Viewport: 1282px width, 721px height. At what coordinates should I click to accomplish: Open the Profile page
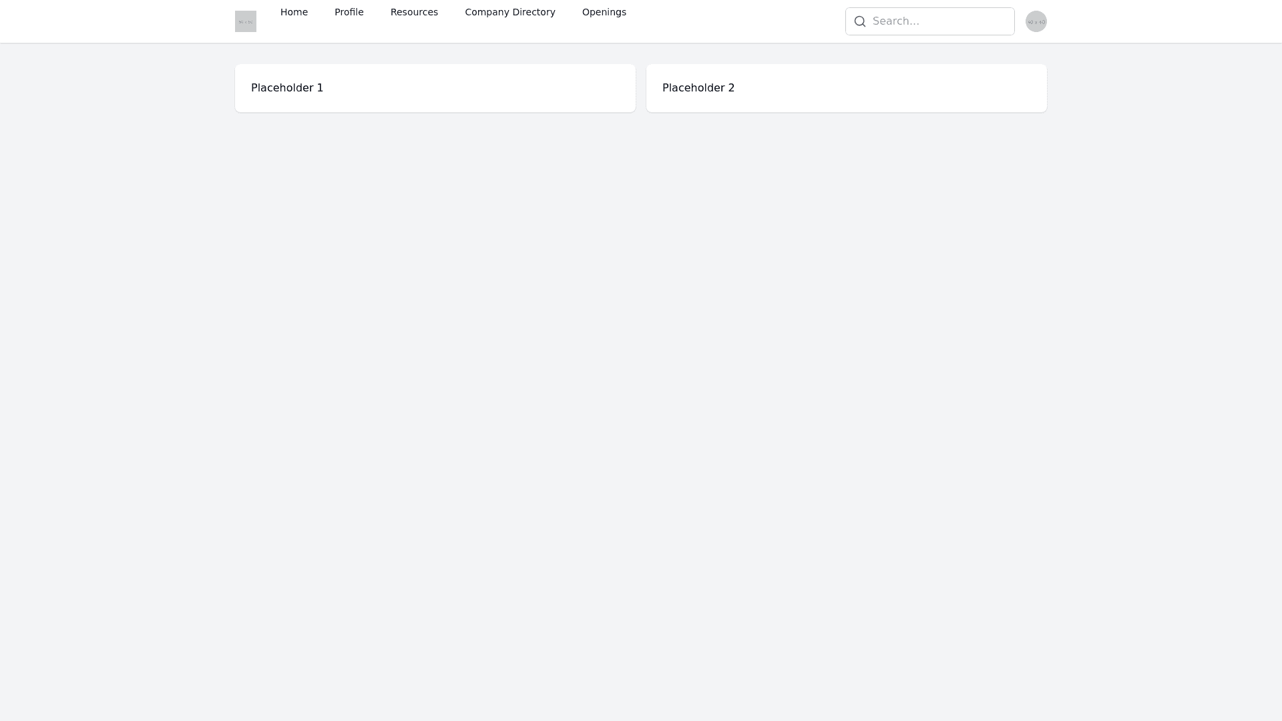pos(349,12)
